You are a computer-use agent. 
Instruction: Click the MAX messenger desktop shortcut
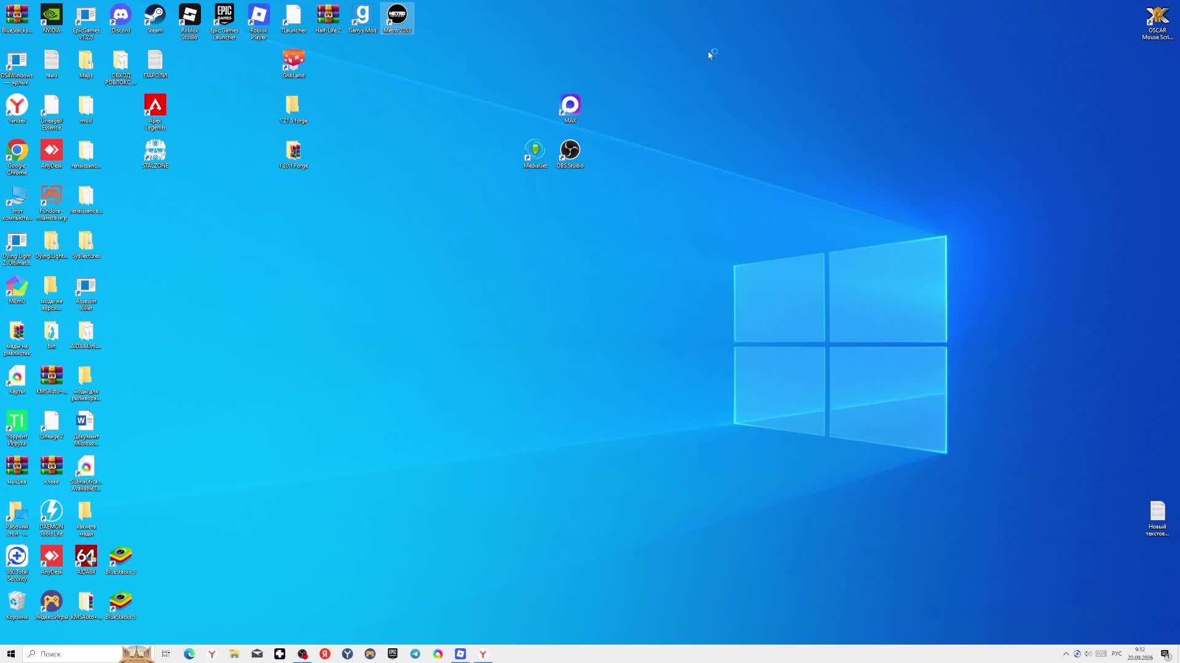pos(570,109)
